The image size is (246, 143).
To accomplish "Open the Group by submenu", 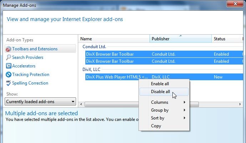I will click(164, 110).
